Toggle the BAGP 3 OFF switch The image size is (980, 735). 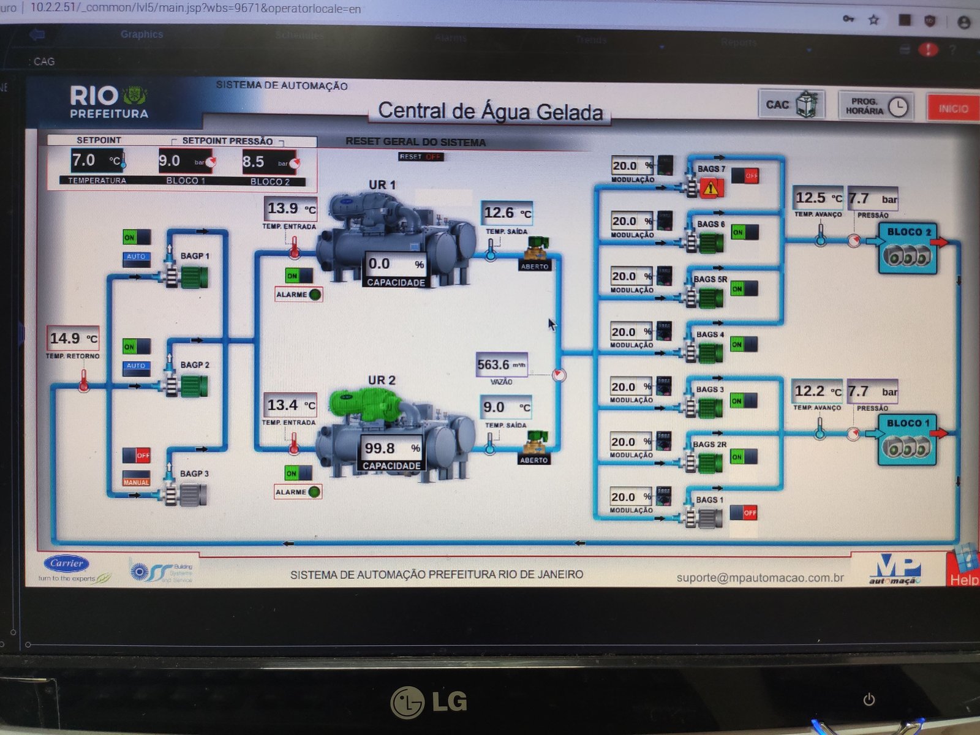point(136,455)
